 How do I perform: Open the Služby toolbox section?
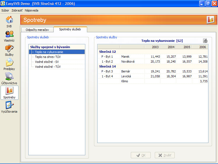tap(9, 51)
